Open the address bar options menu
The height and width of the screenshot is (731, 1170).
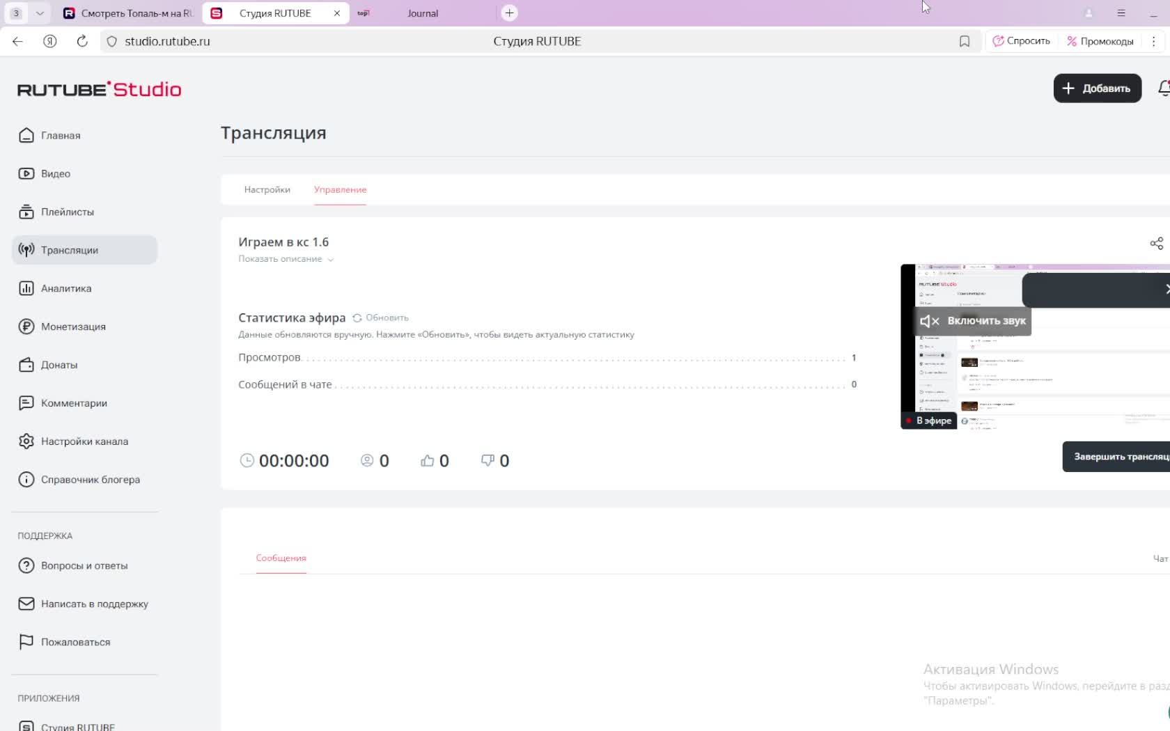point(1153,41)
